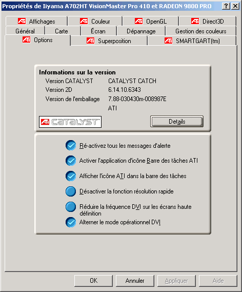
Task: Click the ATI CATALYST logo image
Action: coord(70,122)
